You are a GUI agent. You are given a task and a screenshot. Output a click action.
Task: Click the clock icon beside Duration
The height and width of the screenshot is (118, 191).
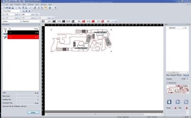click(187, 79)
